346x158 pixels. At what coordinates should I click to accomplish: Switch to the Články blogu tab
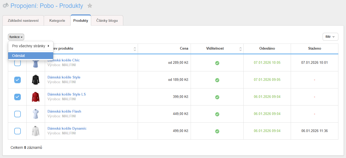coord(107,20)
